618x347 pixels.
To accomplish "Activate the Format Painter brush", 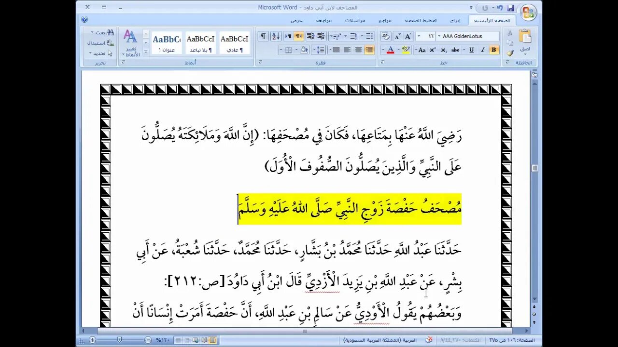I will coord(509,53).
